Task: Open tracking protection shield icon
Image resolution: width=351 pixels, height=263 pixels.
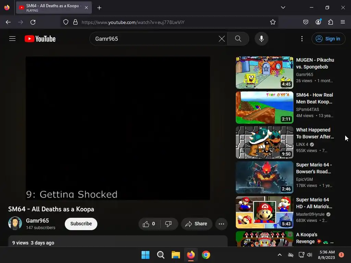Action: click(65, 22)
